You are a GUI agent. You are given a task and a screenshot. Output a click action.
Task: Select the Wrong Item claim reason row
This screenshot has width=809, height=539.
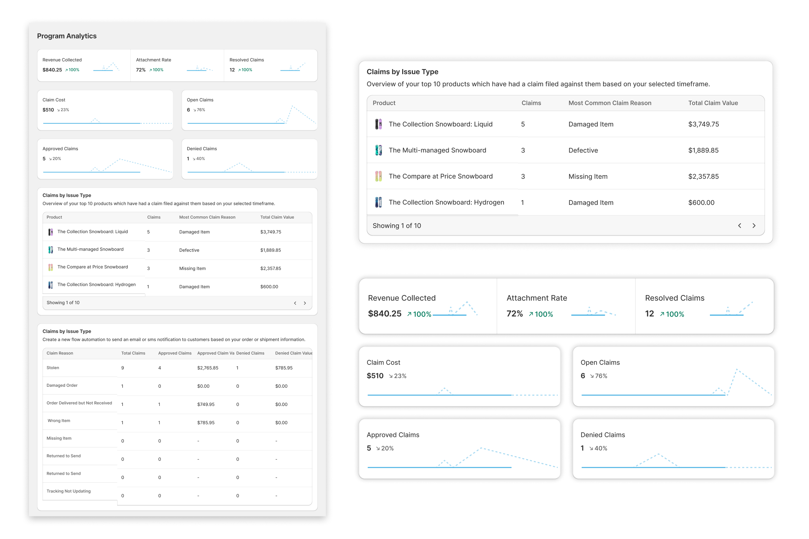[177, 422]
